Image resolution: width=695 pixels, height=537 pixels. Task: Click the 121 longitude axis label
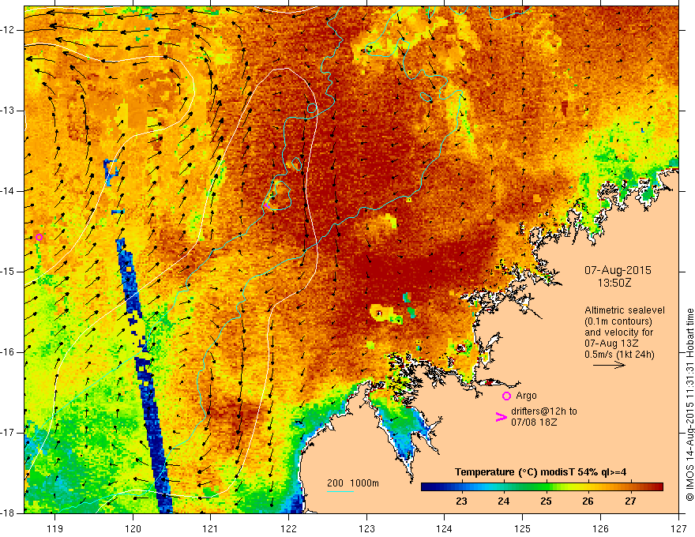point(211,528)
